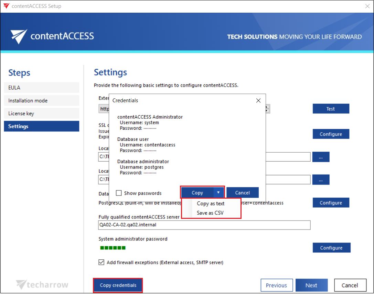Click the Copy credentials button
The height and width of the screenshot is (294, 374).
(118, 285)
